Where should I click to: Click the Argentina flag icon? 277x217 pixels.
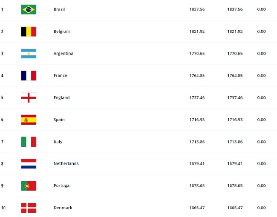(x=29, y=54)
